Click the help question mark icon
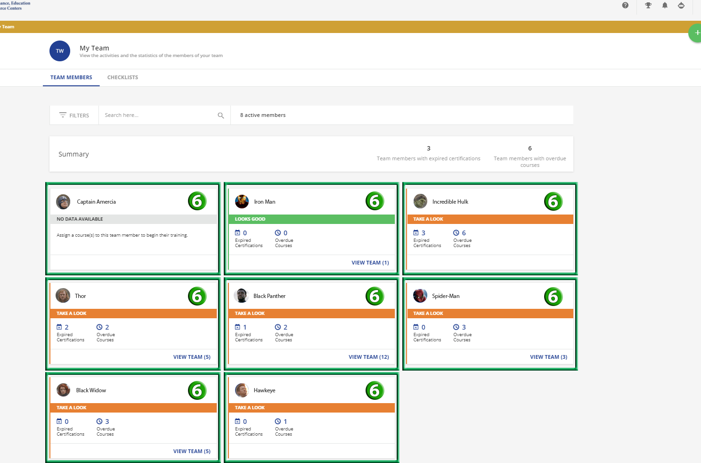Viewport: 701px width, 463px height. click(625, 6)
